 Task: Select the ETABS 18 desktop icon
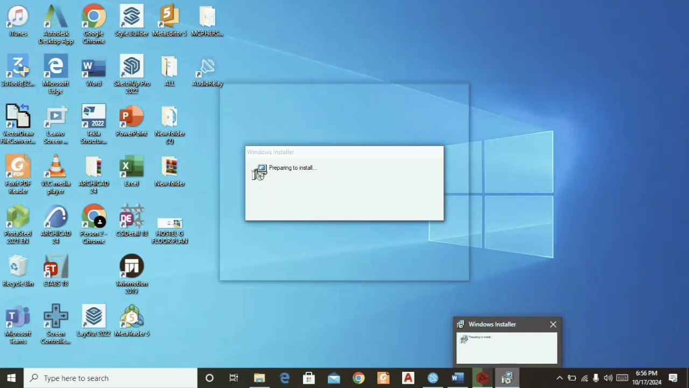click(x=56, y=271)
